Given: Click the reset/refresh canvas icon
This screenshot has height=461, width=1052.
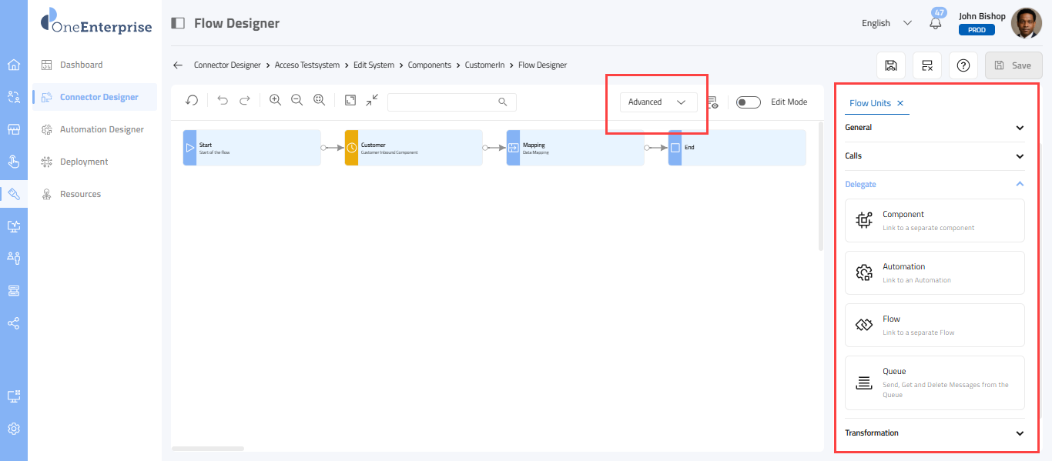Looking at the screenshot, I should [192, 101].
